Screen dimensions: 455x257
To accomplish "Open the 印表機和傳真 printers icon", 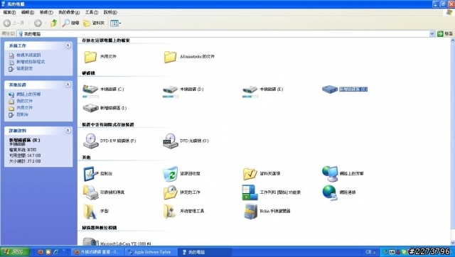I will tap(90, 192).
